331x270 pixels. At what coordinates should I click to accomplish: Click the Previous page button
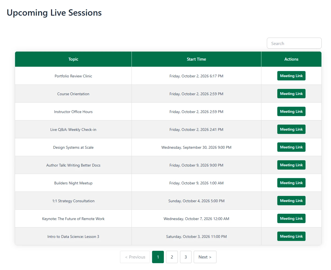(x=135, y=257)
